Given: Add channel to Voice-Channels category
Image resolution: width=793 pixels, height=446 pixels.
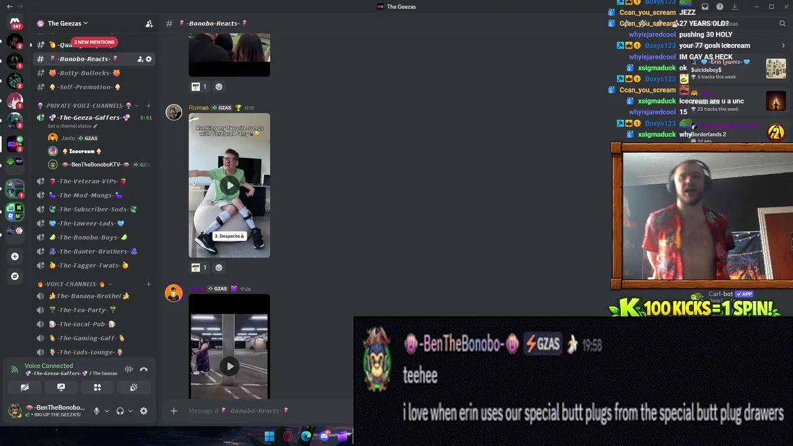Looking at the screenshot, I should click(x=148, y=284).
